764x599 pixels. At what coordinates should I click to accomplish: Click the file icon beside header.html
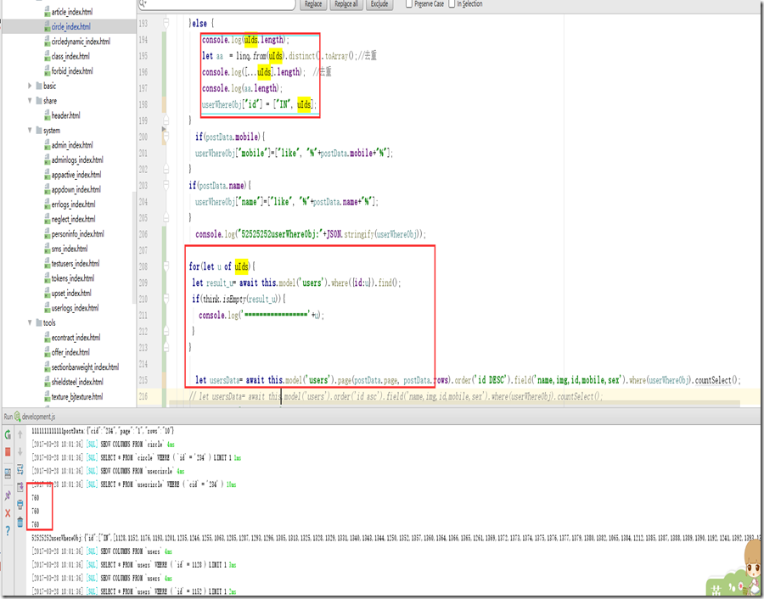(x=48, y=115)
